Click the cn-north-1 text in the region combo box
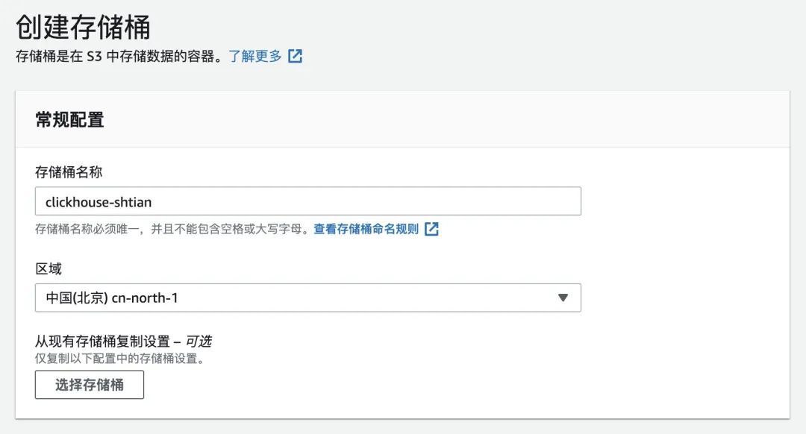 coord(145,298)
